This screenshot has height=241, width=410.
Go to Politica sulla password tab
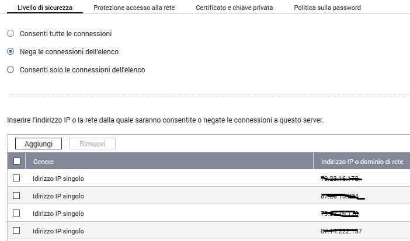click(x=327, y=8)
